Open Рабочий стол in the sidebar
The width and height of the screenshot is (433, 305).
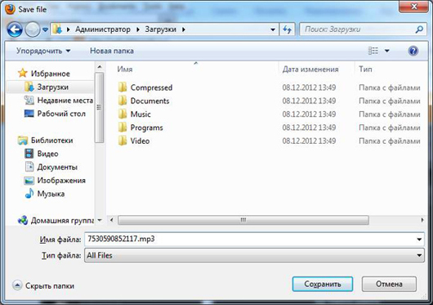coord(61,114)
